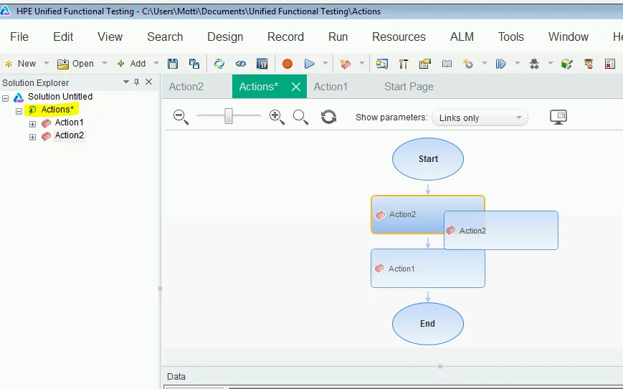Open the Solution Explorer options dropdown arrow

pos(126,82)
